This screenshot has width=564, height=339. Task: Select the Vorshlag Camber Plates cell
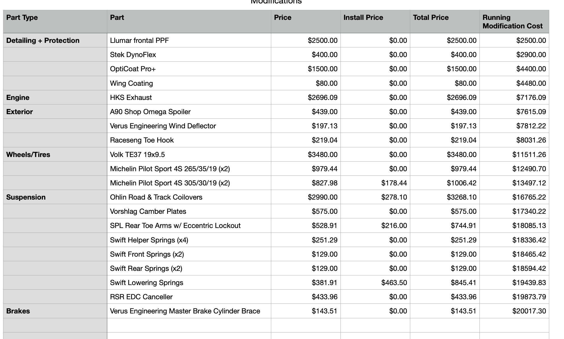(x=189, y=211)
